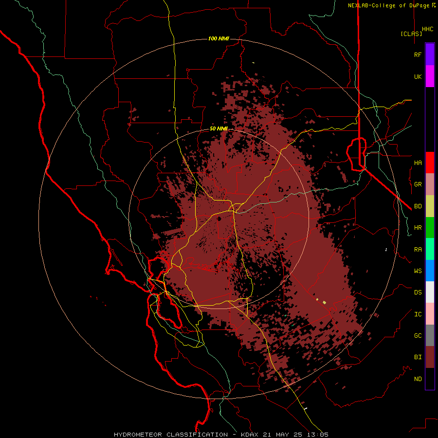Click the 'RF' legend label
This screenshot has width=438, height=438.
pos(418,55)
